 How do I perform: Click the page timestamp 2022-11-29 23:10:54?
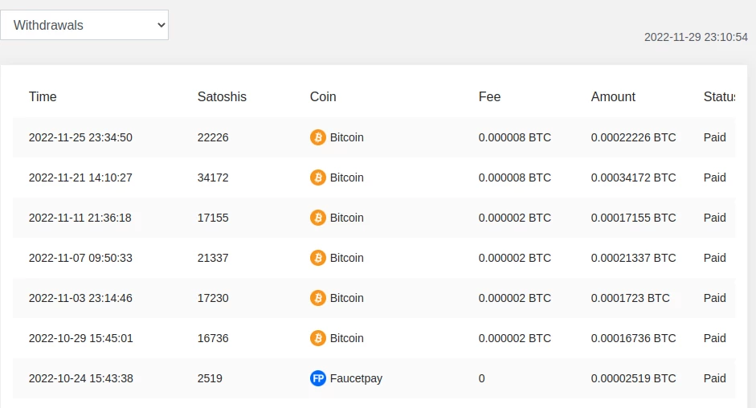pyautogui.click(x=696, y=37)
